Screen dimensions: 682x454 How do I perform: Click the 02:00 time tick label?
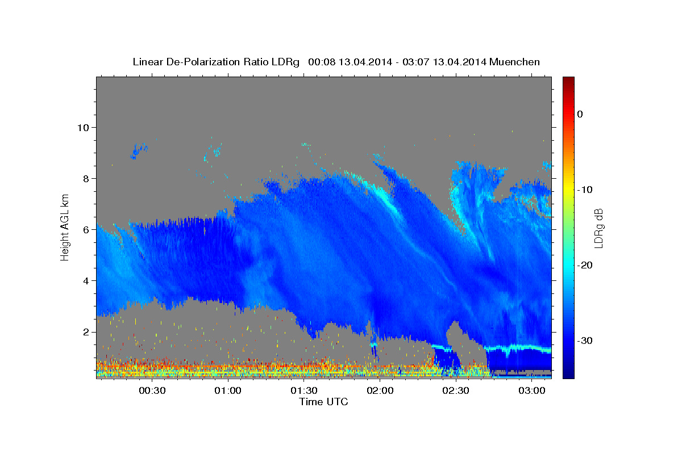pos(380,390)
